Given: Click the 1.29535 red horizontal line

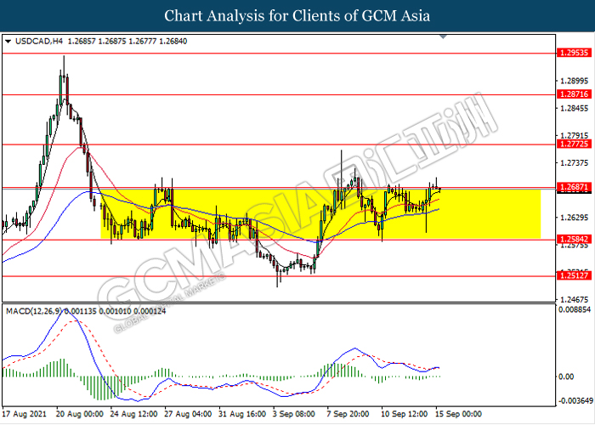Looking at the screenshot, I should [x=279, y=54].
